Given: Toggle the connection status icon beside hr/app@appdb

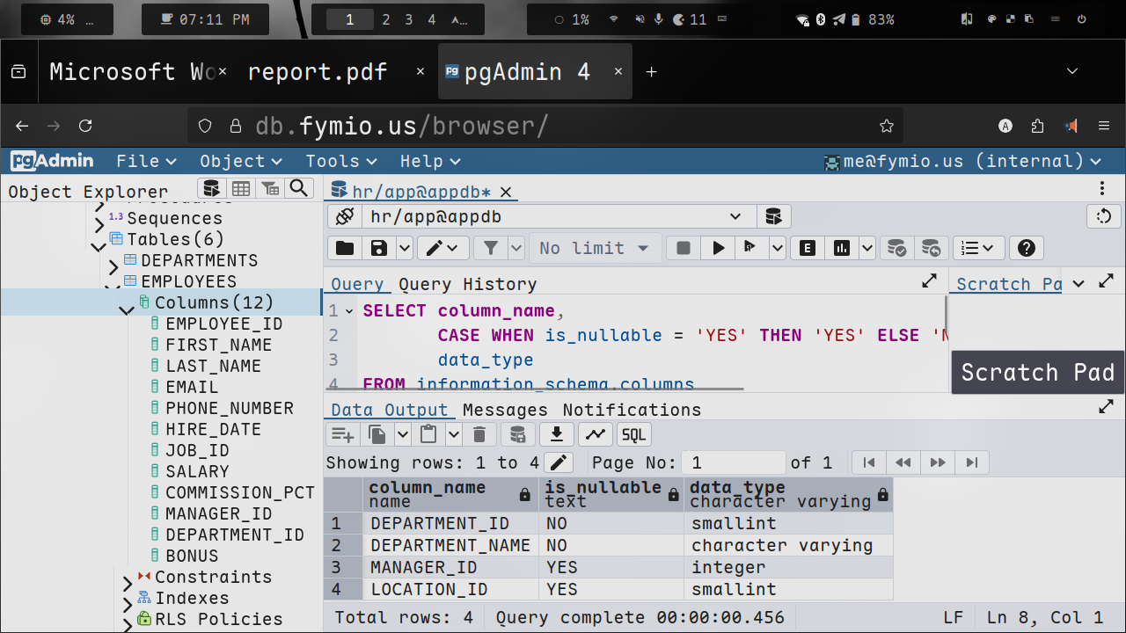Looking at the screenshot, I should (x=345, y=216).
